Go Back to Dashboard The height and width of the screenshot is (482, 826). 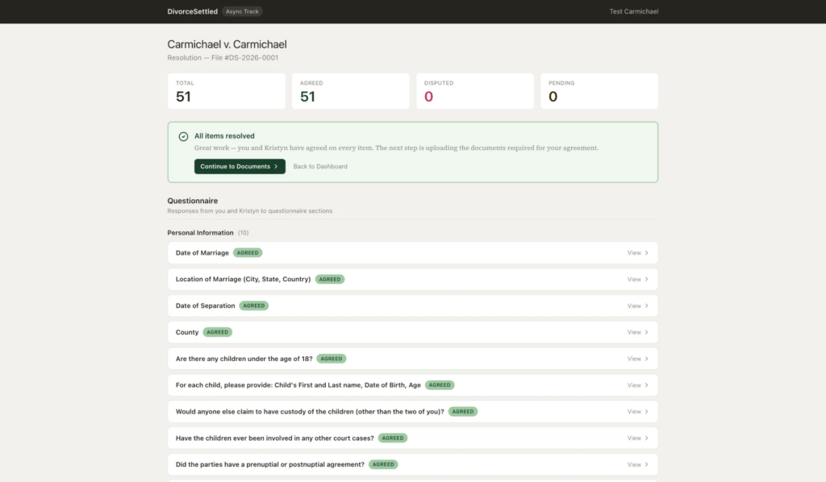tap(320, 166)
